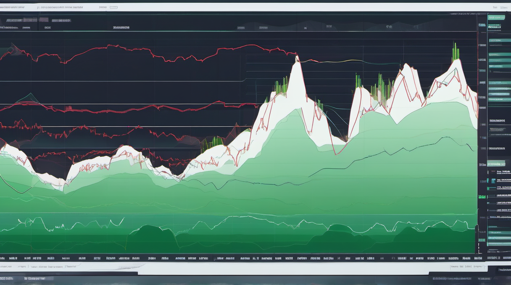
Task: Click the white-highlighted label in the chart header row
Action: (121, 28)
